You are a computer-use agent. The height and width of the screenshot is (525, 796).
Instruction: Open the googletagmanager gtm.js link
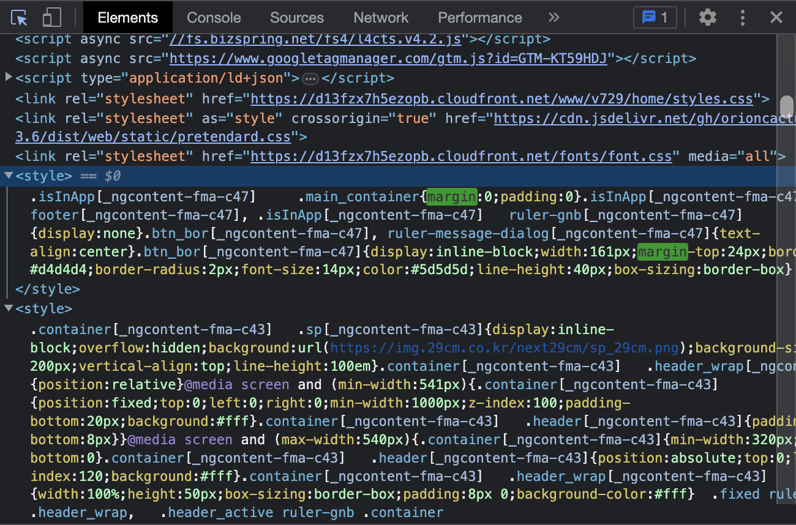tap(388, 59)
